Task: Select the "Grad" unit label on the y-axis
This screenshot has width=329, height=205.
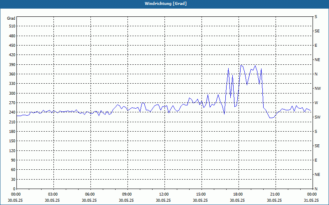Action: tap(11, 18)
